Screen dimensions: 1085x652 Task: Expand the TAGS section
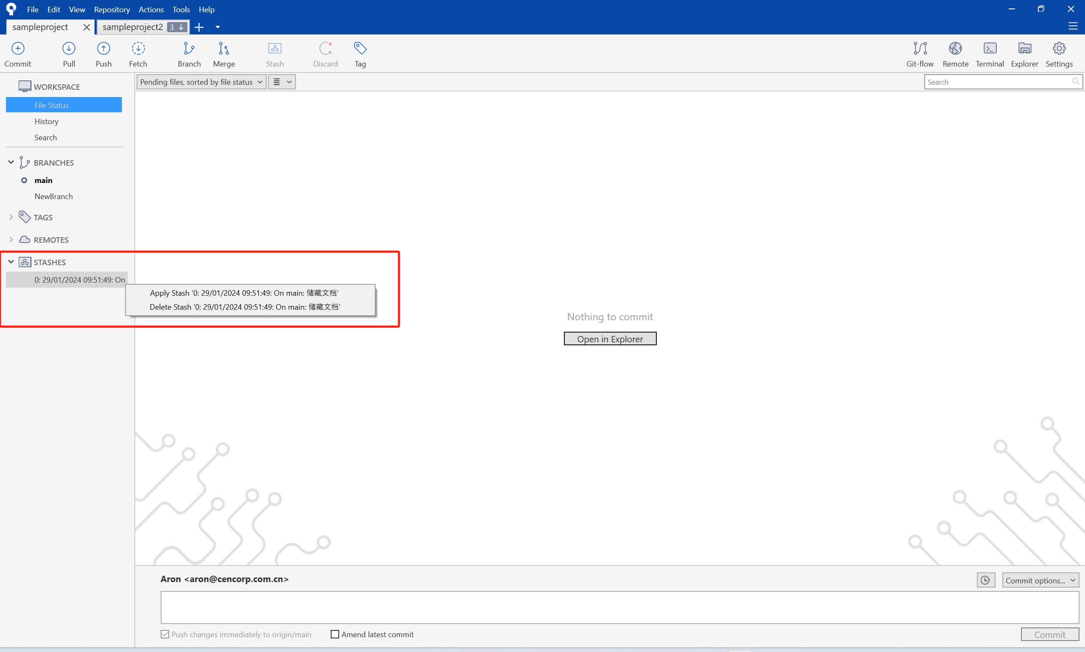pos(11,217)
